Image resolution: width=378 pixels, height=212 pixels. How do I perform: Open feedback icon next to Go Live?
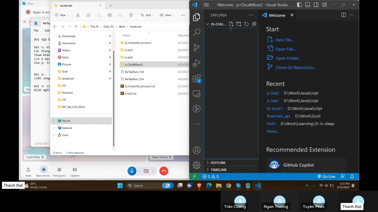coord(342,176)
